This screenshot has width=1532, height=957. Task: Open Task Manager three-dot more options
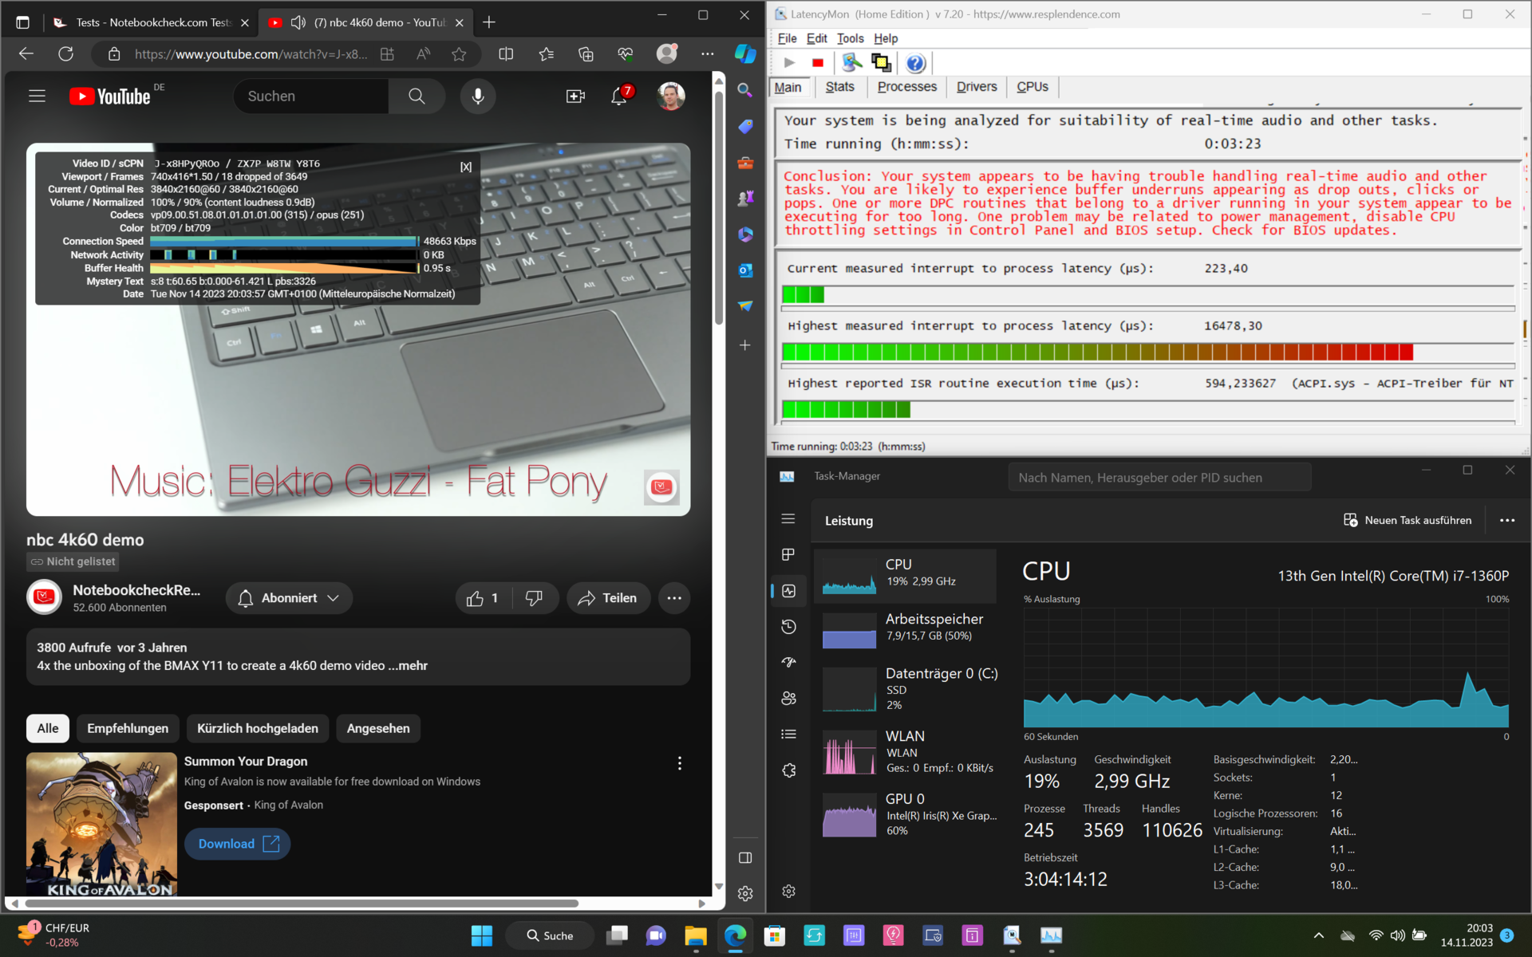pyautogui.click(x=1506, y=520)
